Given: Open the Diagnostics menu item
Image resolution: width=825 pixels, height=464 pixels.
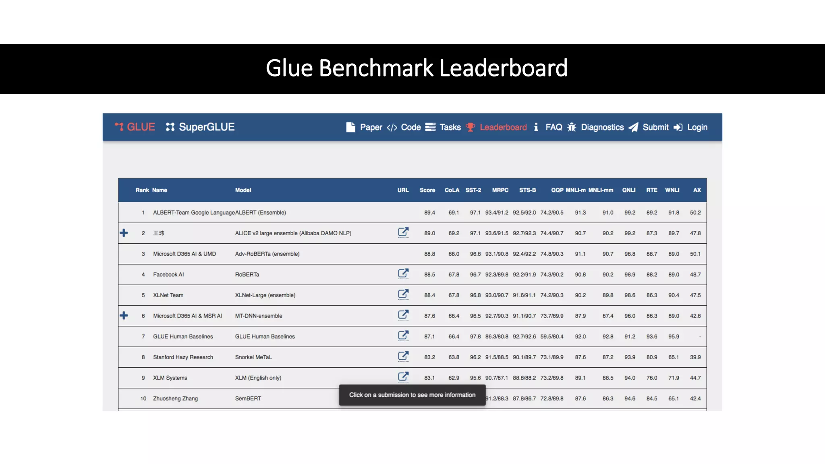Looking at the screenshot, I should pyautogui.click(x=602, y=127).
